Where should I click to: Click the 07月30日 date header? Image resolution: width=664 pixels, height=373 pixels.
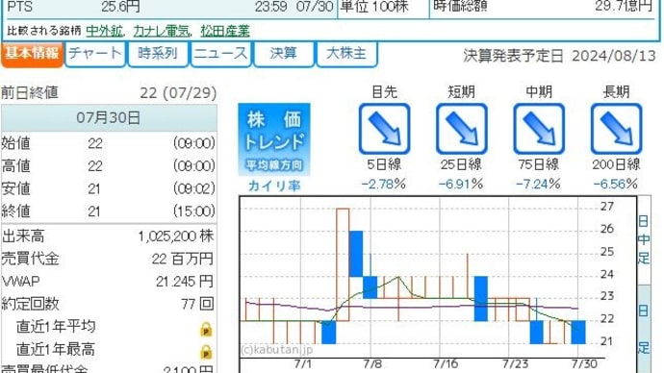coord(109,118)
